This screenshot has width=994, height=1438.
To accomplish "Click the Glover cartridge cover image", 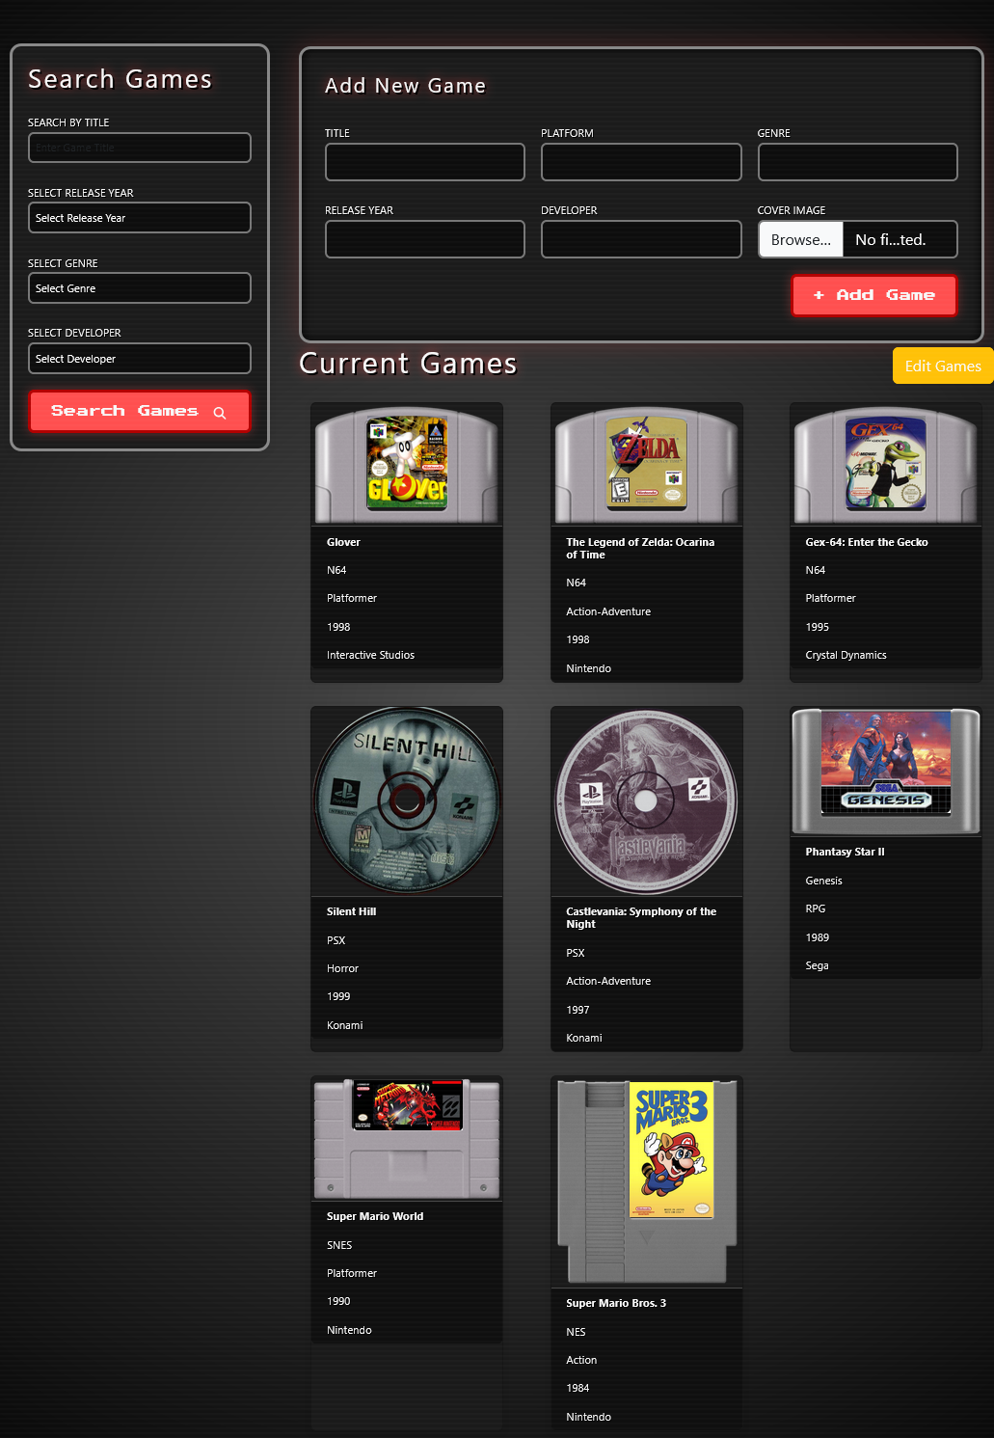I will (x=407, y=464).
